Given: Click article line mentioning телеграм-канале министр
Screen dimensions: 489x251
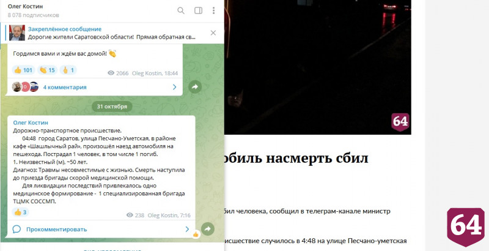Looking at the screenshot, I should 307,211.
